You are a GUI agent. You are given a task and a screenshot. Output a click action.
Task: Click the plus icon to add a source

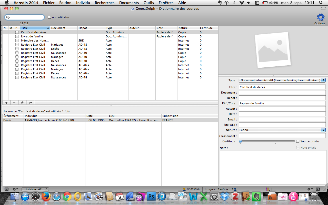pos(6,103)
